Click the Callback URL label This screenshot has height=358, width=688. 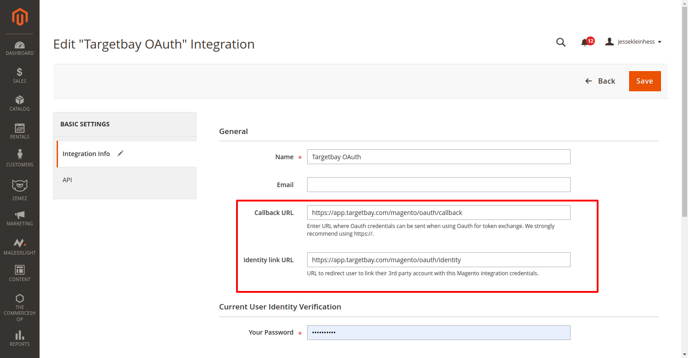click(x=274, y=213)
